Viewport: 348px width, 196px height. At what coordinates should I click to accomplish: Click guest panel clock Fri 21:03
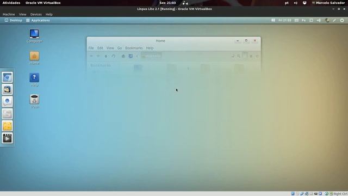point(285,20)
